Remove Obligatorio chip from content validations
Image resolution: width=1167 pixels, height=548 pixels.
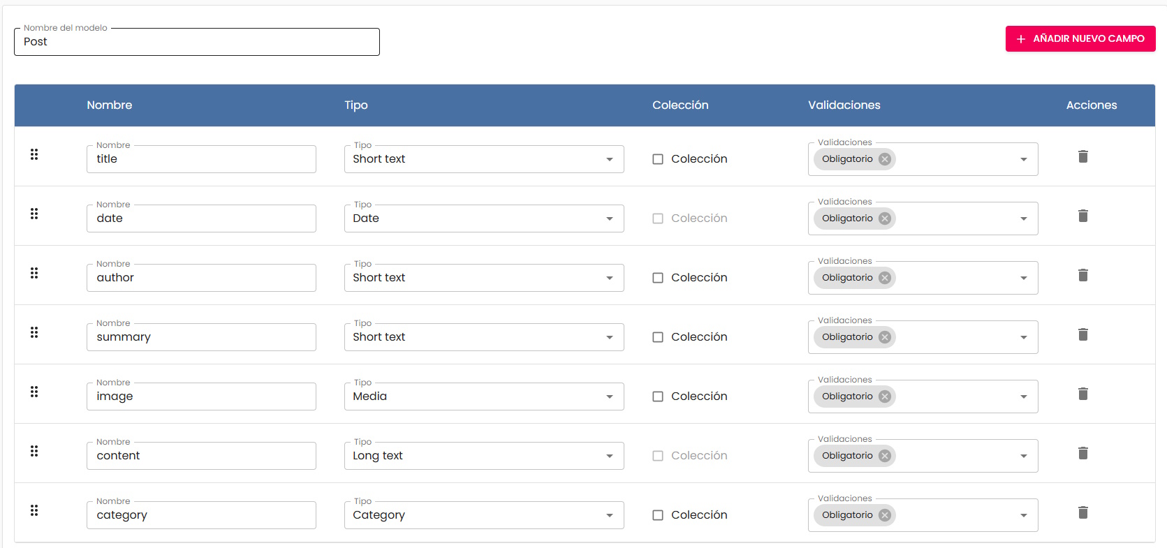coord(885,456)
